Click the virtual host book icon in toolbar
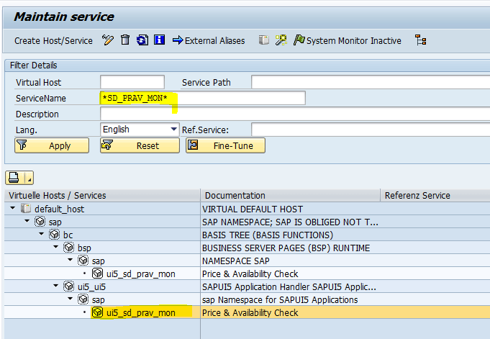 [263, 40]
